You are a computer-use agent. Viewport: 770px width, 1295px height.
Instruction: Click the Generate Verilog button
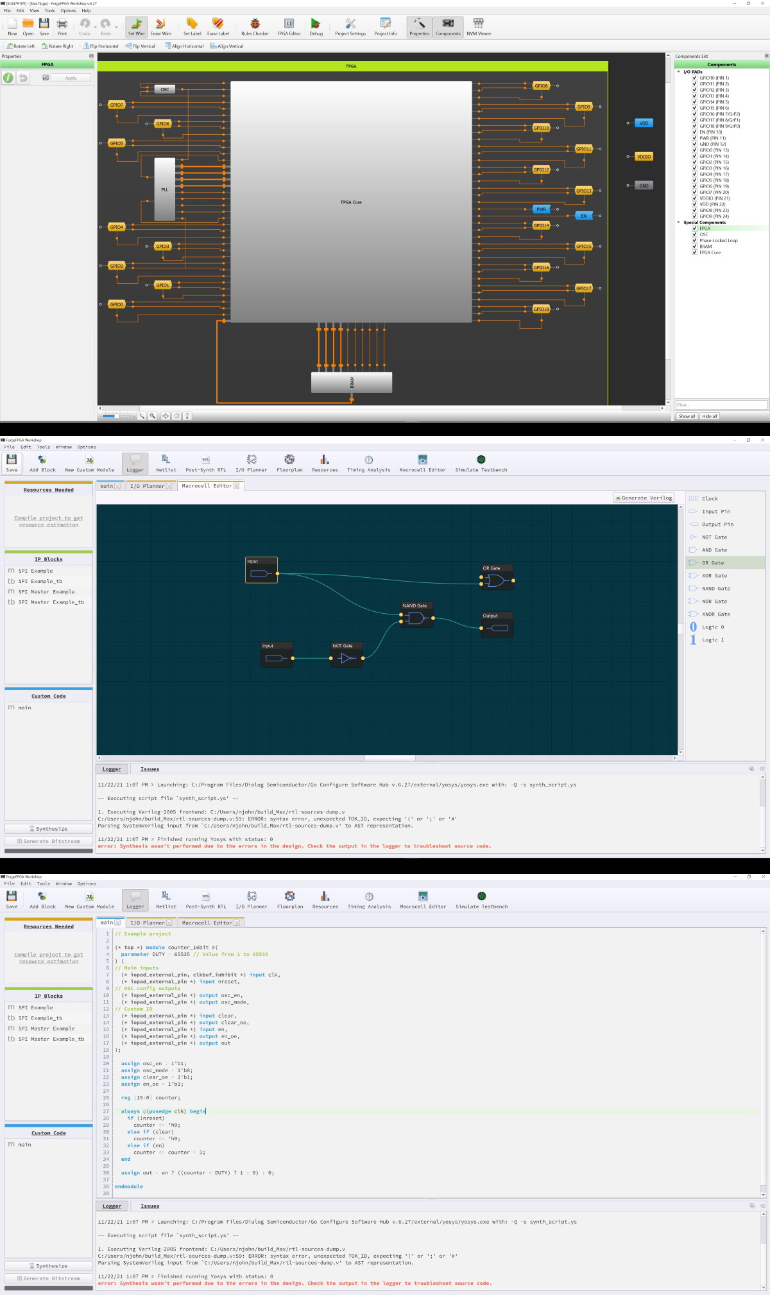[644, 498]
